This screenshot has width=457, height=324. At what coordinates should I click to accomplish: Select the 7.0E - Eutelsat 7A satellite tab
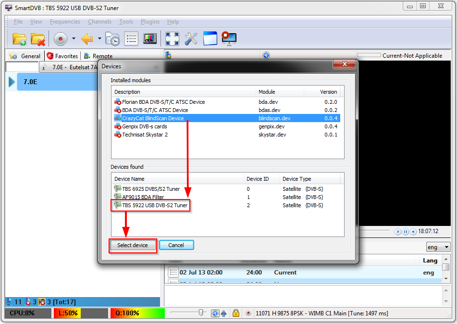pos(69,67)
